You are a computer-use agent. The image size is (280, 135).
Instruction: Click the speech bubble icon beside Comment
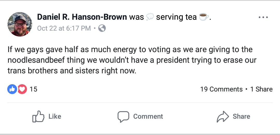tap(123, 117)
